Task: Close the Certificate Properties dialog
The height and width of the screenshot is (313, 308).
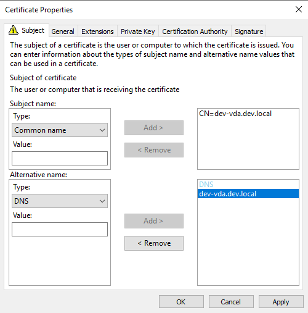Action: [299, 9]
